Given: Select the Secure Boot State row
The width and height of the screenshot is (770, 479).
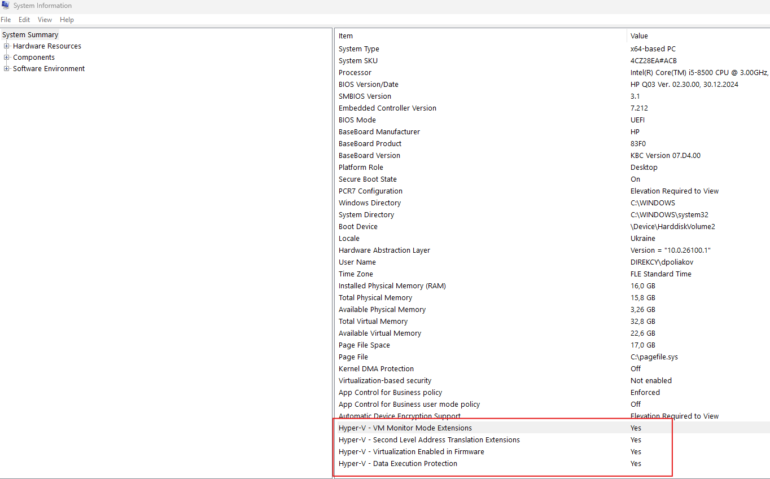Looking at the screenshot, I should (x=553, y=179).
